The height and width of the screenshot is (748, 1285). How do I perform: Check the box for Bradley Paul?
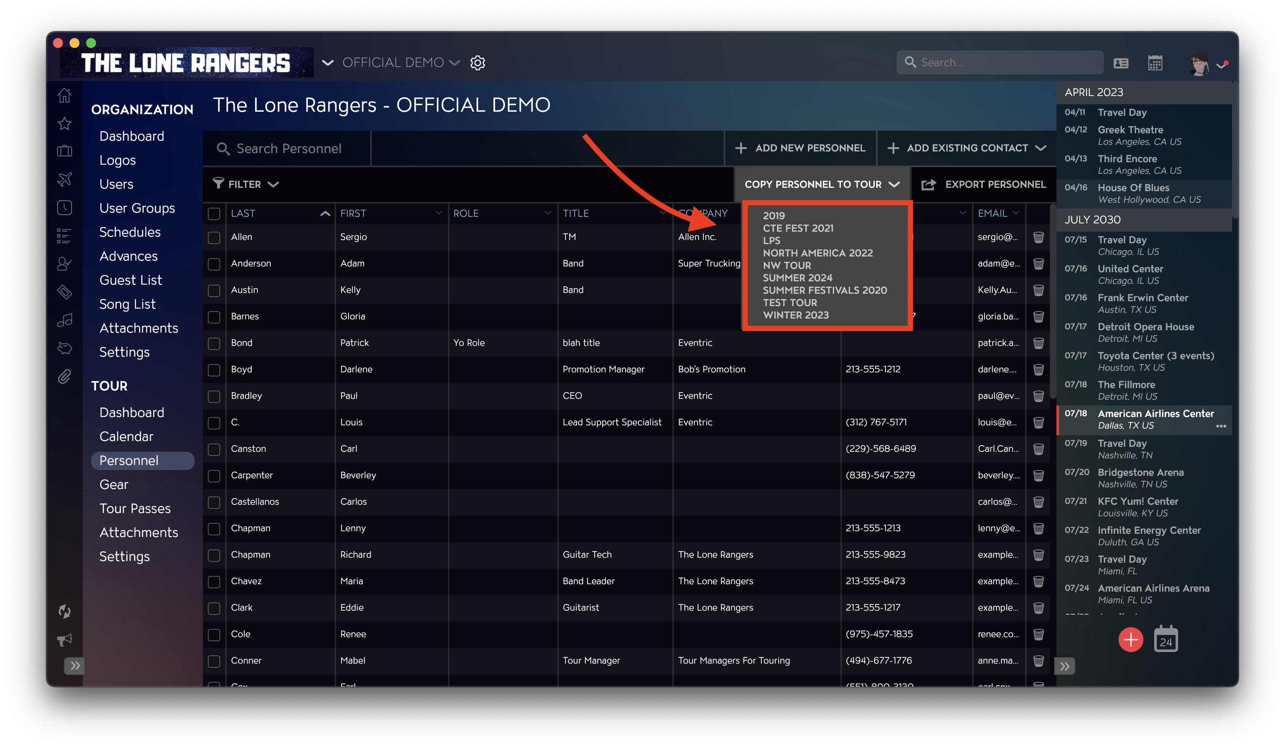tap(214, 396)
